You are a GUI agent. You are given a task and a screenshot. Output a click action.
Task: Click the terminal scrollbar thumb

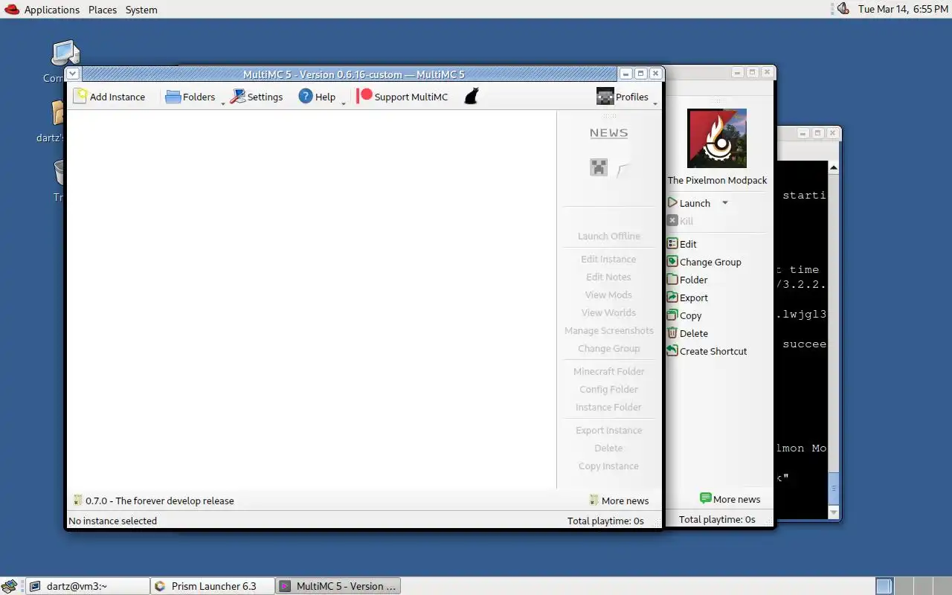(834, 488)
